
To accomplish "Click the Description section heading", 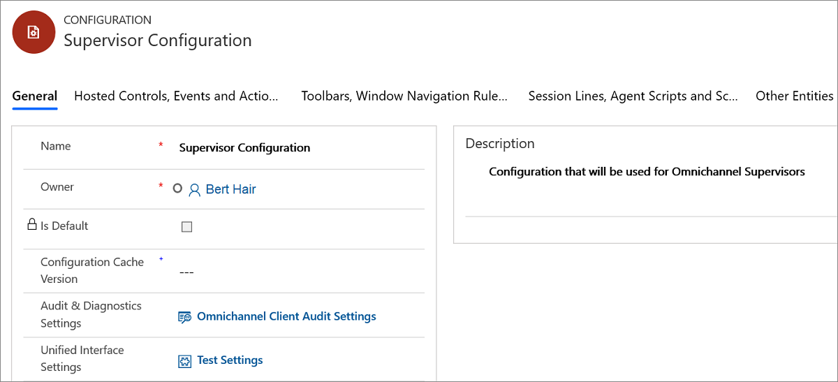I will coord(500,143).
